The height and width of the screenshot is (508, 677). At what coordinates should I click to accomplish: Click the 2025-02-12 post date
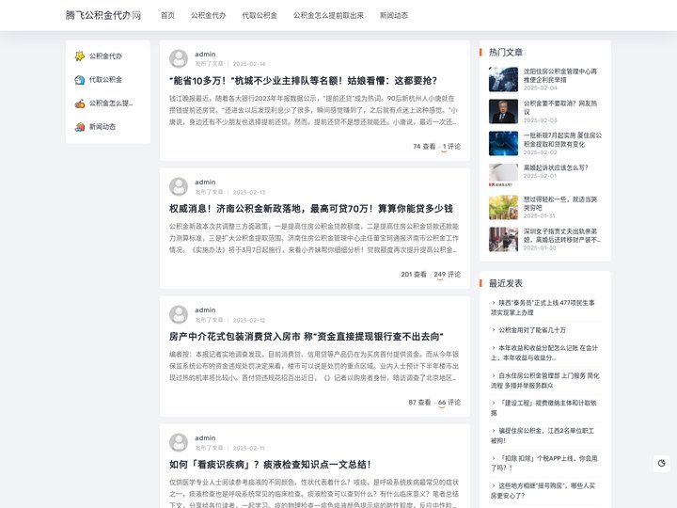coord(249,320)
